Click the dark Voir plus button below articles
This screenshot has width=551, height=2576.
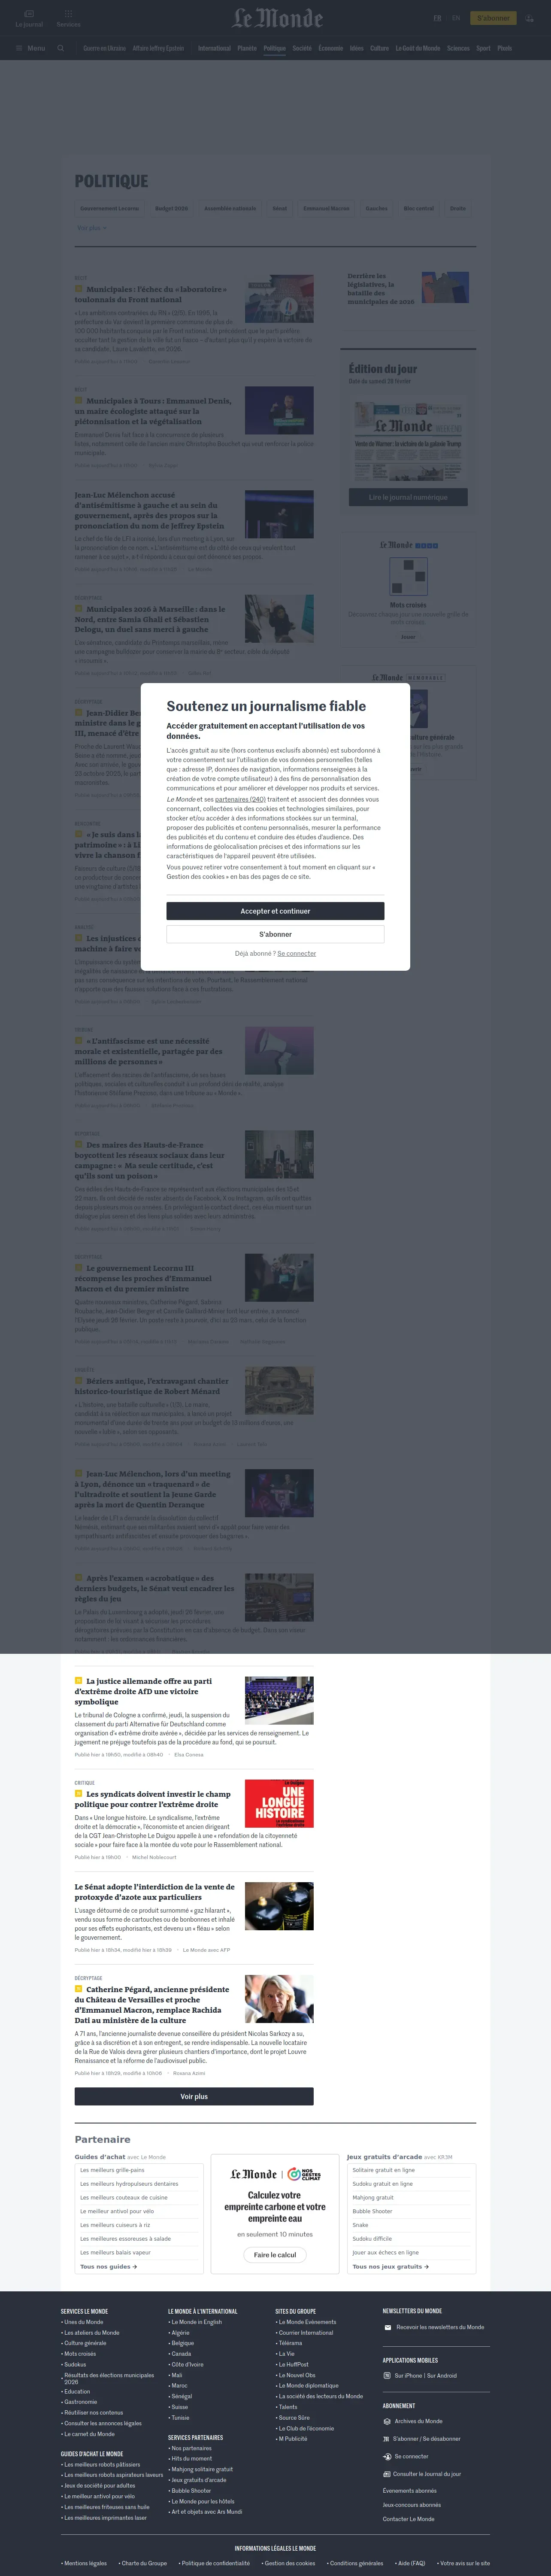click(x=194, y=2096)
